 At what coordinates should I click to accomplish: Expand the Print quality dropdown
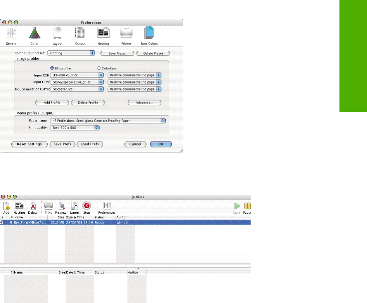point(75,128)
